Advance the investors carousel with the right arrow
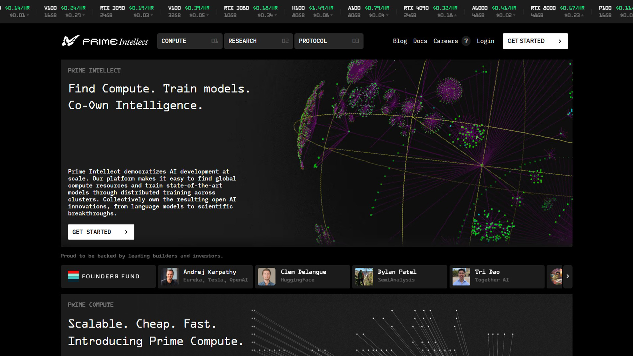 tap(568, 276)
